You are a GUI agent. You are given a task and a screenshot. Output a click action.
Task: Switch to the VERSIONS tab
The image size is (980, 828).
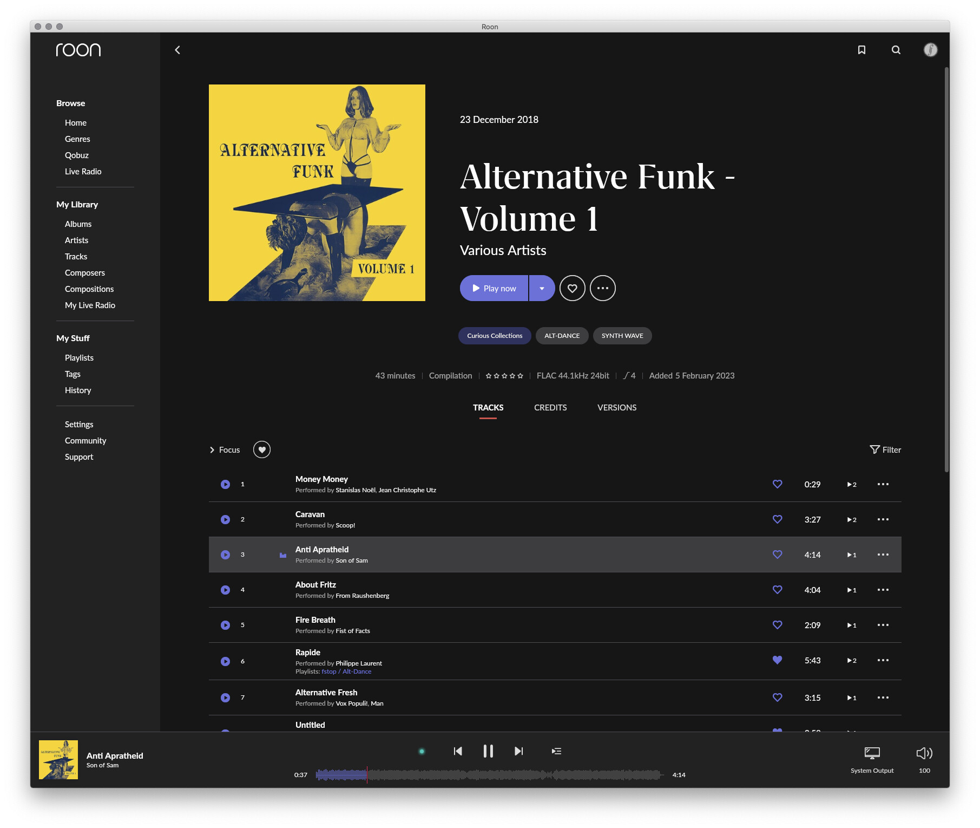coord(617,407)
